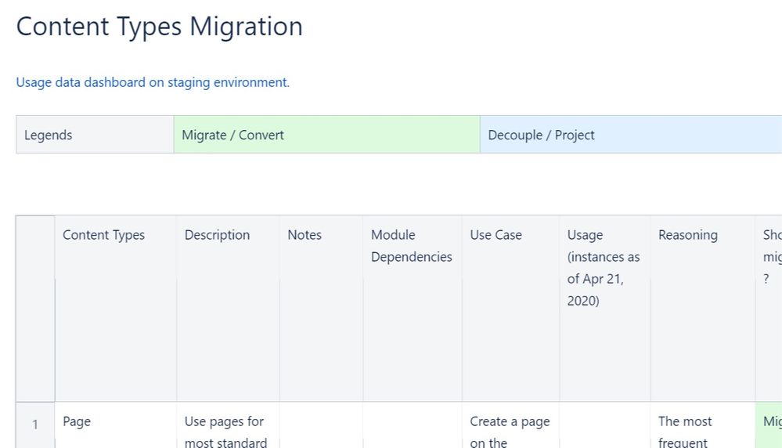Click the green Migrate / Convert legend cell
Image resolution: width=782 pixels, height=448 pixels.
point(326,135)
